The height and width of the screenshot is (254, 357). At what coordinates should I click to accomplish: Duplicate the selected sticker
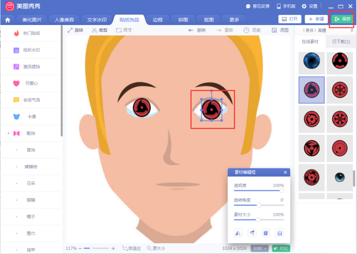(x=266, y=233)
